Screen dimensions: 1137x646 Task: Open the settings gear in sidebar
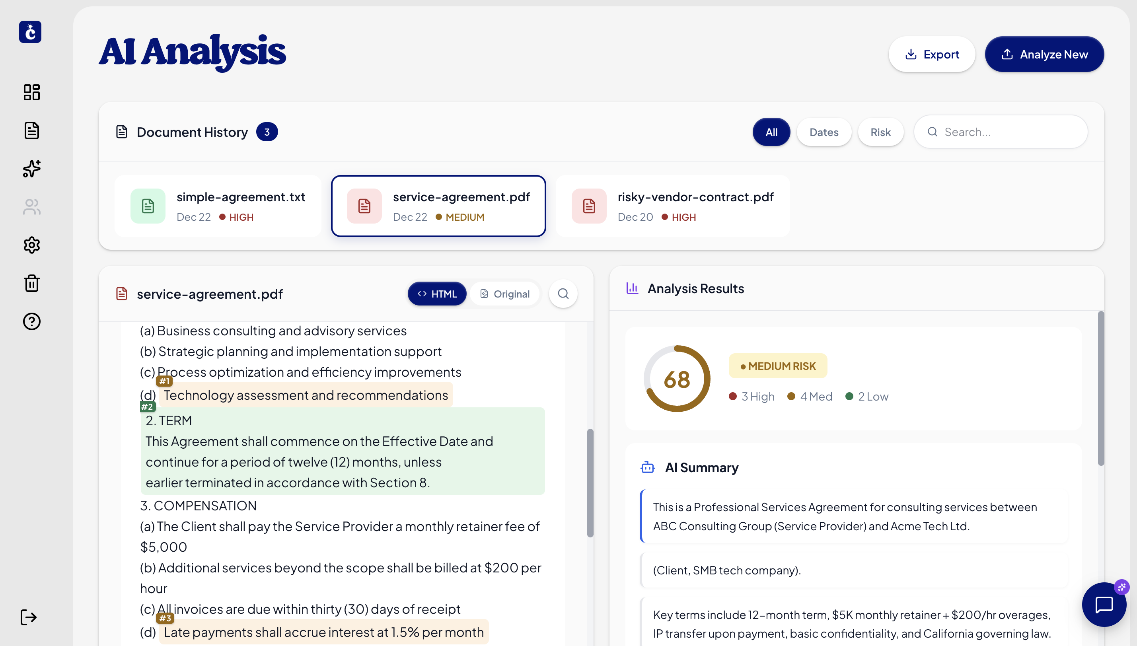31,245
